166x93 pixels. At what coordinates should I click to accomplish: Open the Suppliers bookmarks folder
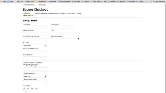[x=131, y=2]
